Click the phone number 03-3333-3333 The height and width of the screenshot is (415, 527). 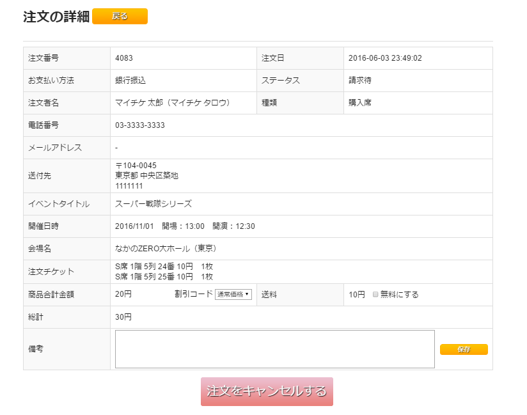click(140, 125)
